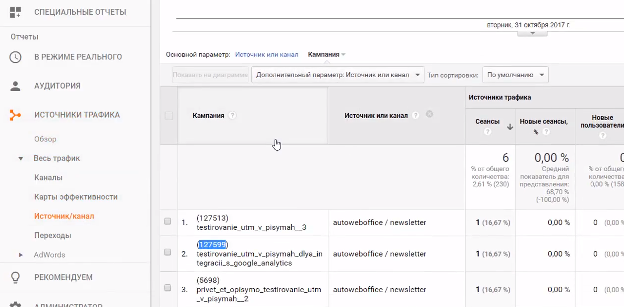Screen dimensions: 624x307
Task: Click help icon next to Кампания header
Action: coord(232,116)
